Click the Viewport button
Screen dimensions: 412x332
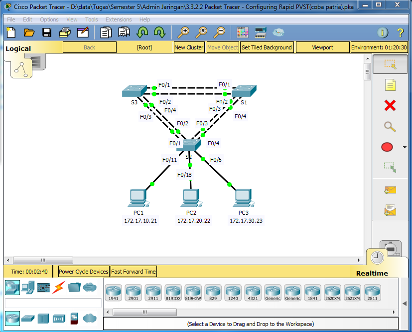pos(322,47)
